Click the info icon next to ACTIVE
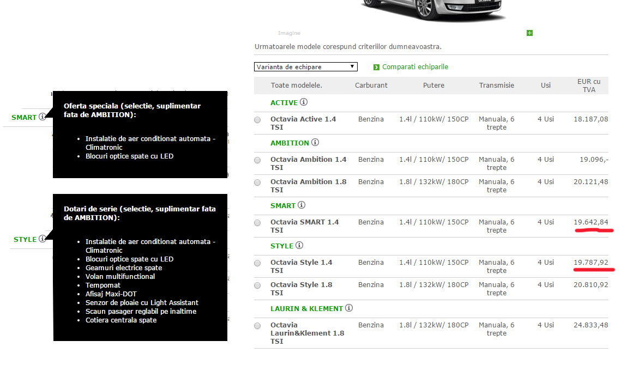Screen dimensions: 627x365 (304, 102)
